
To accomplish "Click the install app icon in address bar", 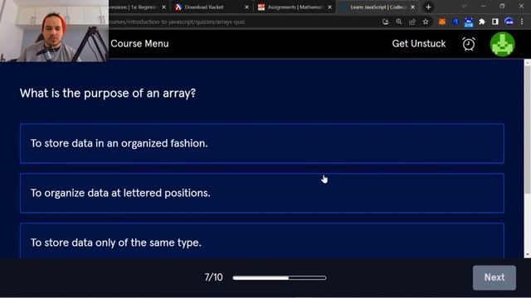I will click(x=385, y=22).
